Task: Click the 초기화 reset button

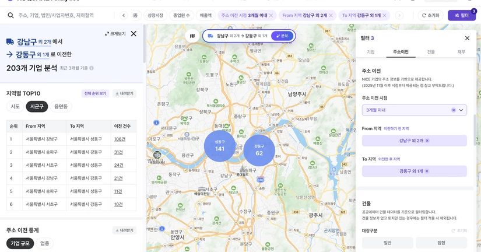Action: [x=431, y=15]
